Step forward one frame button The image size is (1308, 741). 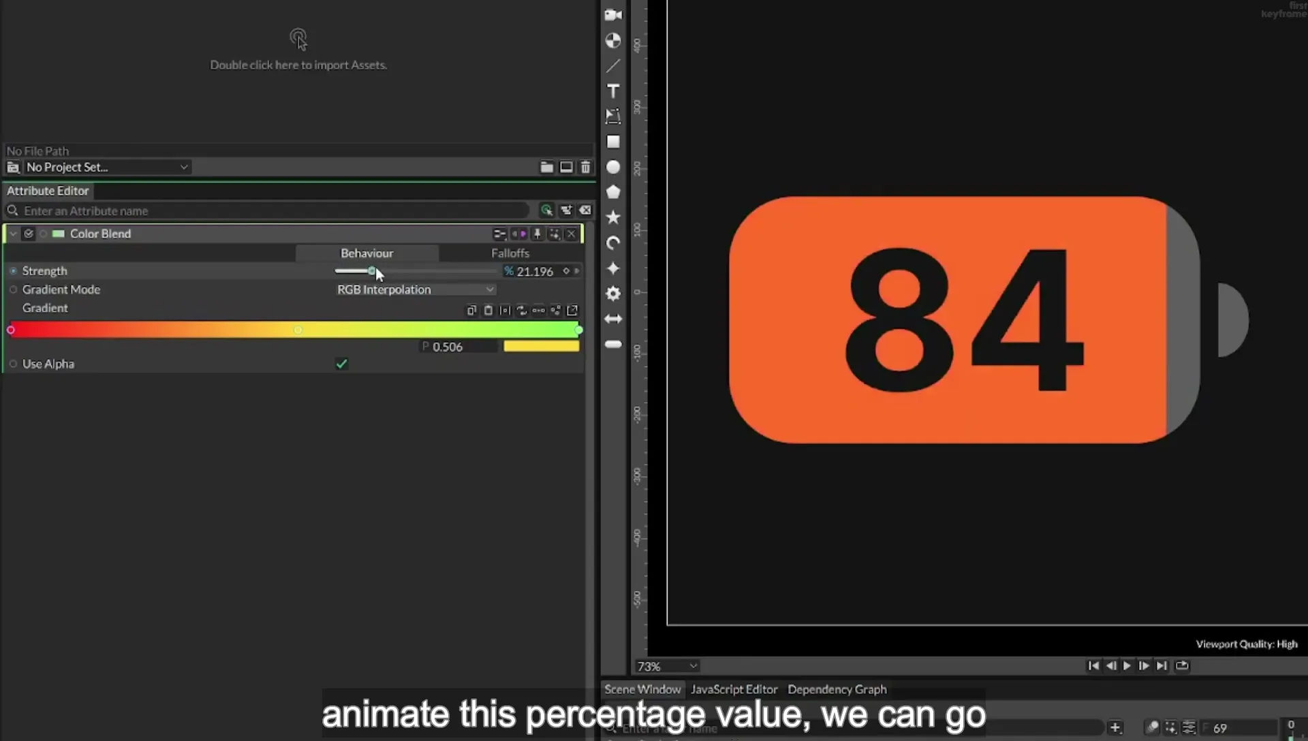(x=1144, y=665)
